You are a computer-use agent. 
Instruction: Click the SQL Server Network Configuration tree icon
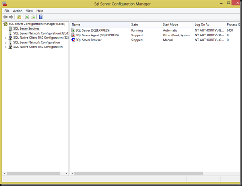(x=10, y=42)
